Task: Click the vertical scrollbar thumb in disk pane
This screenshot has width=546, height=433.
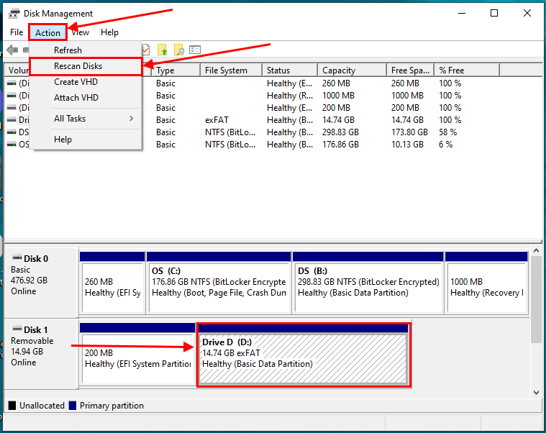Action: [536, 299]
